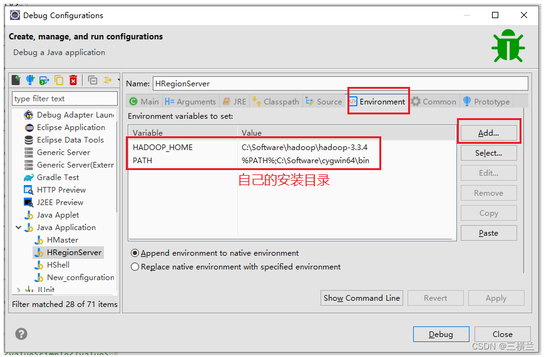Click the value C:\Software\hadoop\hadoop-3.3.4
Image resolution: width=544 pixels, height=357 pixels.
click(x=304, y=148)
